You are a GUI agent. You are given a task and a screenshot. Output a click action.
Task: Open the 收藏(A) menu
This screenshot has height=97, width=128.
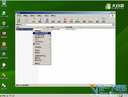click(x=39, y=16)
